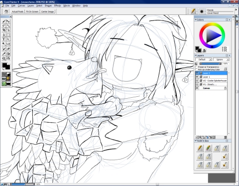239x186 pixels.
Task: Create a layer mask with the mask icon
Action: tap(214, 137)
